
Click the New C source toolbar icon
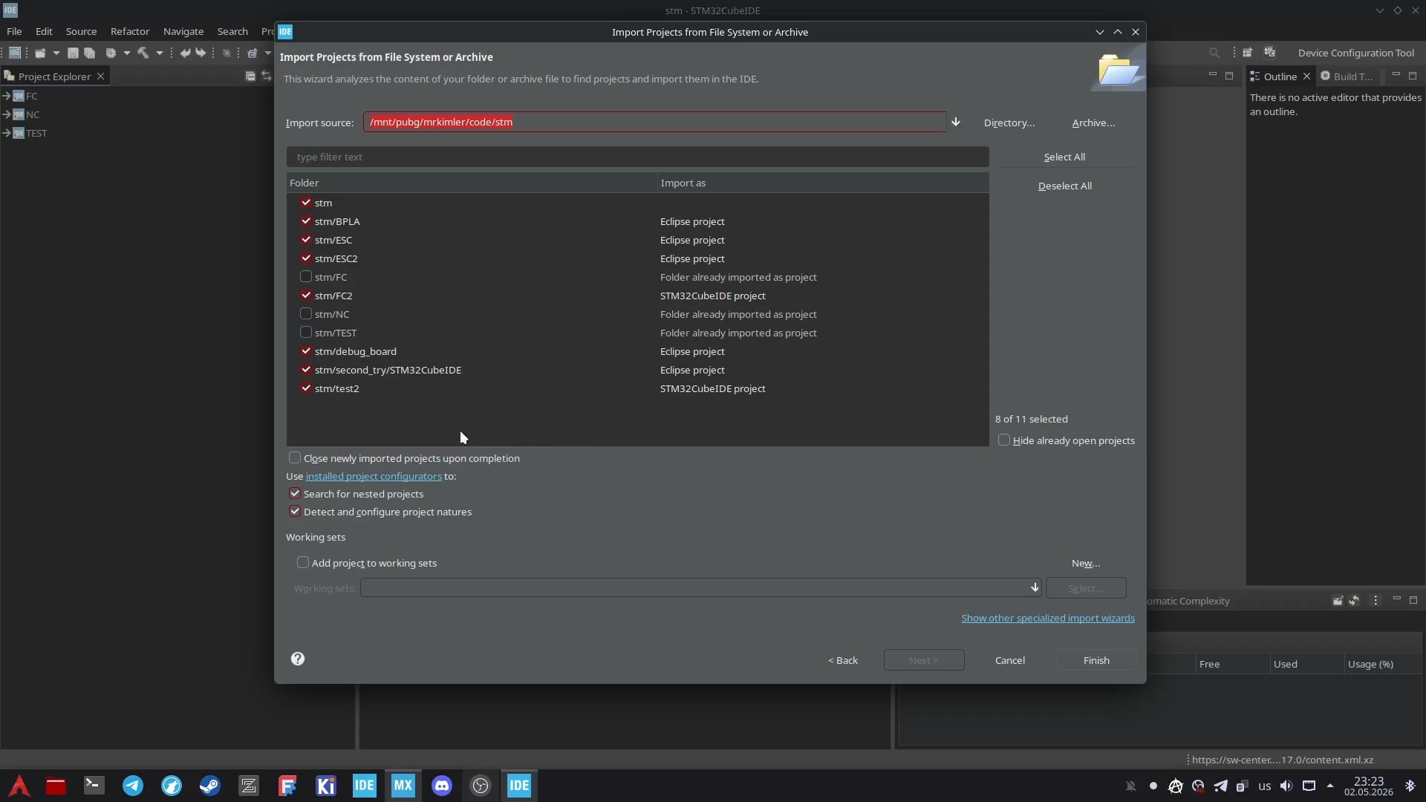[253, 53]
